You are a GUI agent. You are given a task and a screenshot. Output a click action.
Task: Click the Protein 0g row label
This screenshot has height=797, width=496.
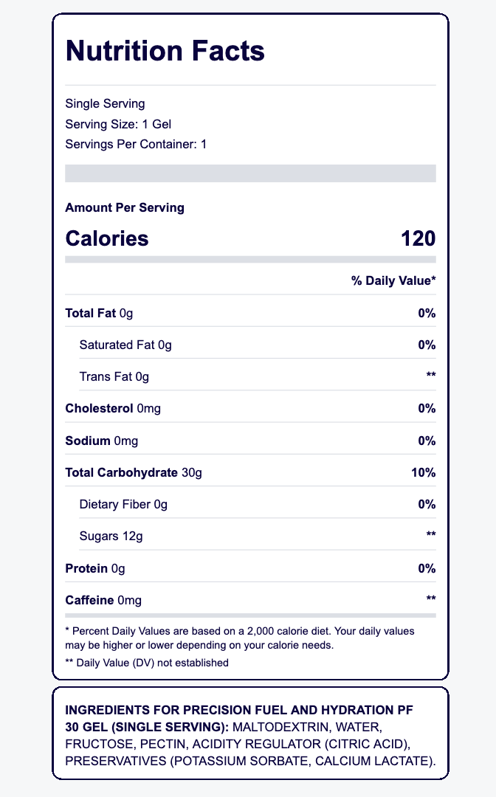[96, 568]
